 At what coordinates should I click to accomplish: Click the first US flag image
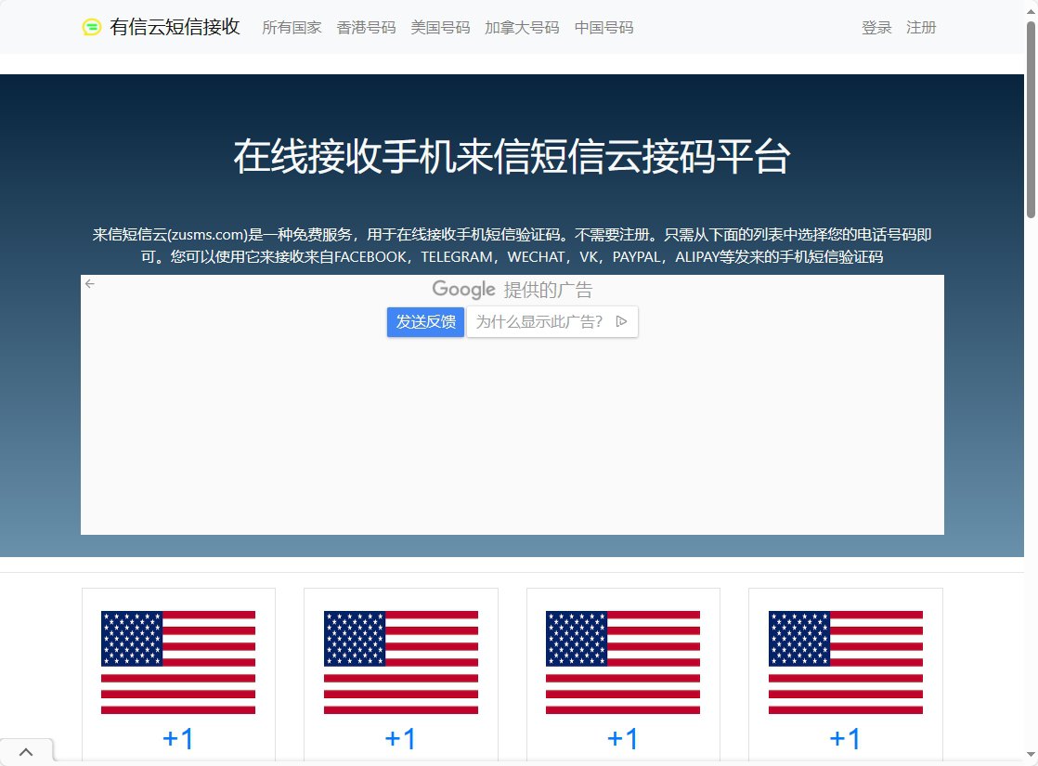(x=178, y=662)
